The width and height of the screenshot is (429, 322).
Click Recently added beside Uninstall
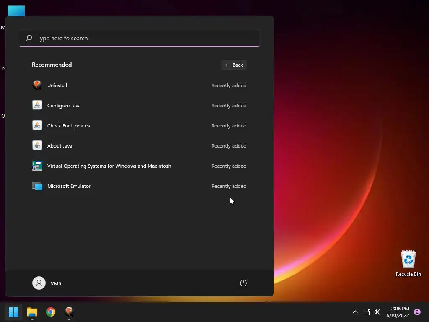[229, 86]
